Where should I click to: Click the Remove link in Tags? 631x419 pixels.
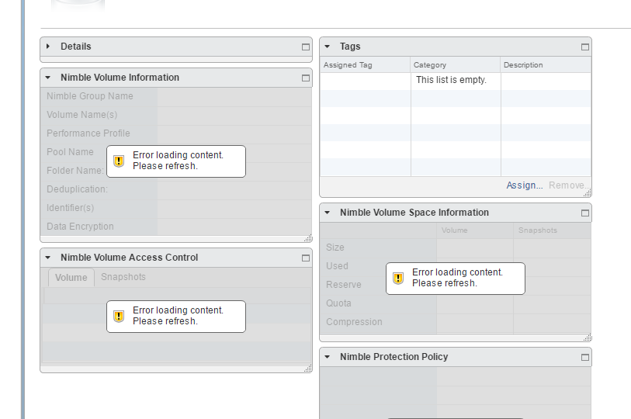pyautogui.click(x=567, y=185)
